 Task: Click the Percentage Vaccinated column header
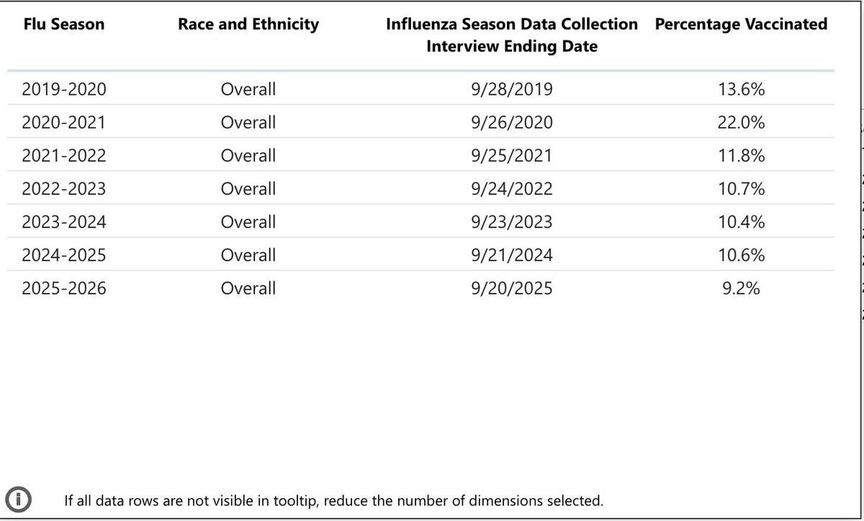[741, 24]
